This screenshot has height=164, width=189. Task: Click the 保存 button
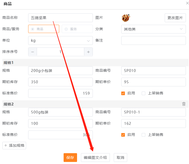point(70,158)
